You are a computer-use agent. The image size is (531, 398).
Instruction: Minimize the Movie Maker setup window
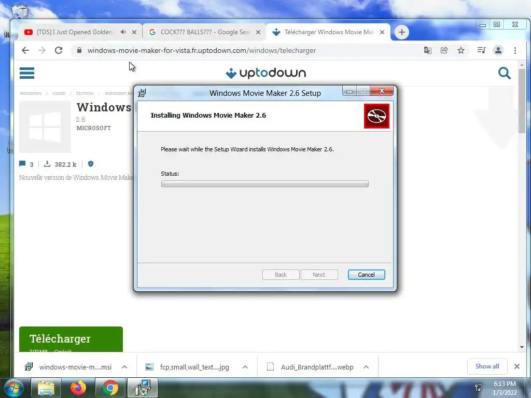(x=350, y=91)
